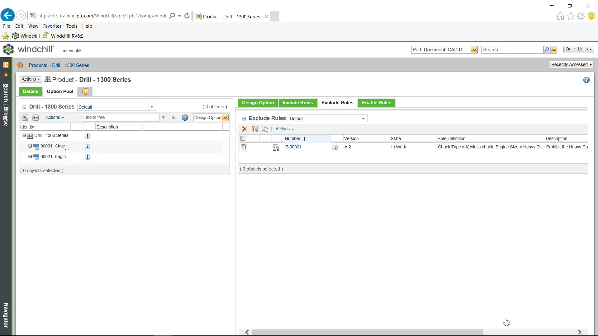Click Products breadcrumb link

pyautogui.click(x=38, y=65)
